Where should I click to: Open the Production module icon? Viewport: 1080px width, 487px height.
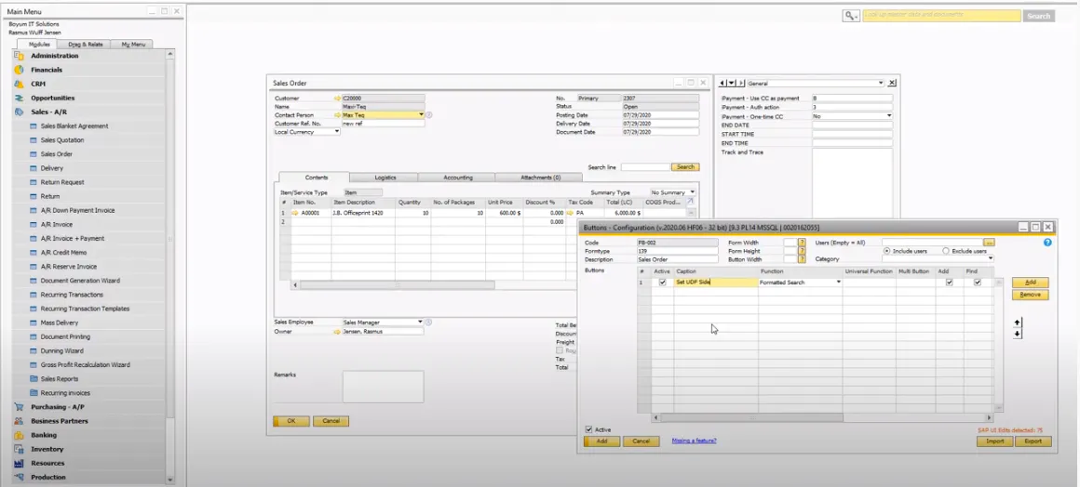click(x=19, y=477)
